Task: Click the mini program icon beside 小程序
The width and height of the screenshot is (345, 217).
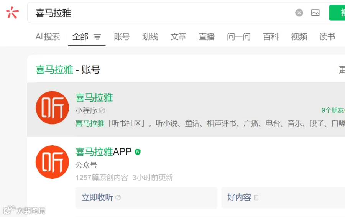Action: (102, 110)
